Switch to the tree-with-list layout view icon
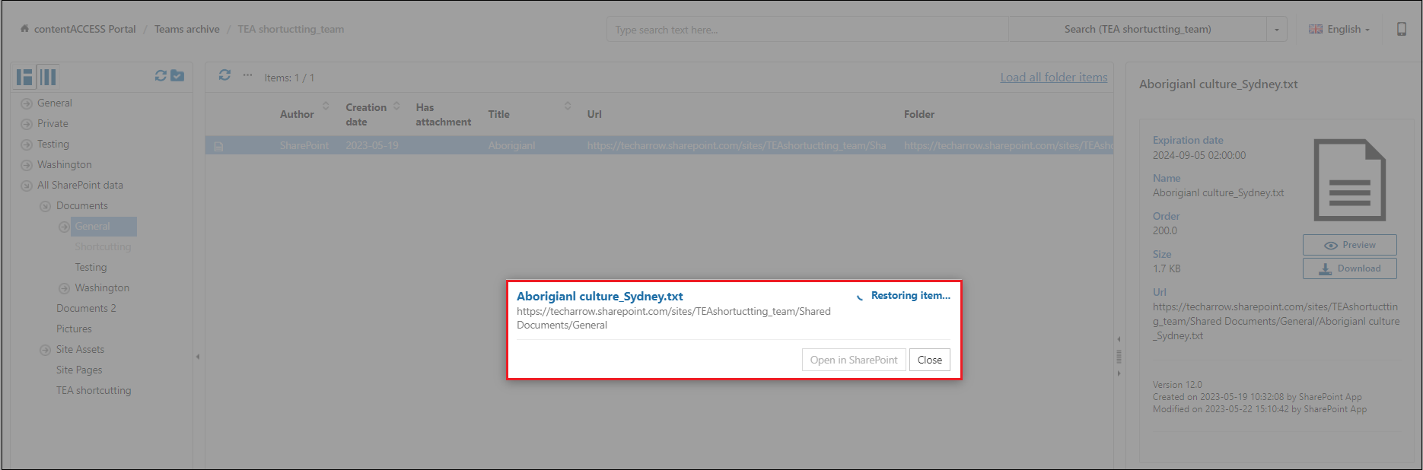This screenshot has width=1423, height=470. click(x=24, y=77)
